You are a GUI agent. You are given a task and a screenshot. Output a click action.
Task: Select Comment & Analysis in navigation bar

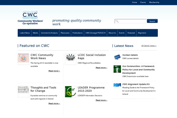49,33
